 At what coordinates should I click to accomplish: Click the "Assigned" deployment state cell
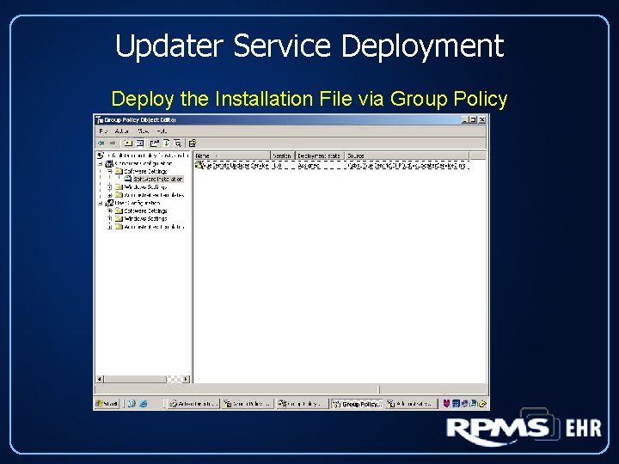pos(309,166)
